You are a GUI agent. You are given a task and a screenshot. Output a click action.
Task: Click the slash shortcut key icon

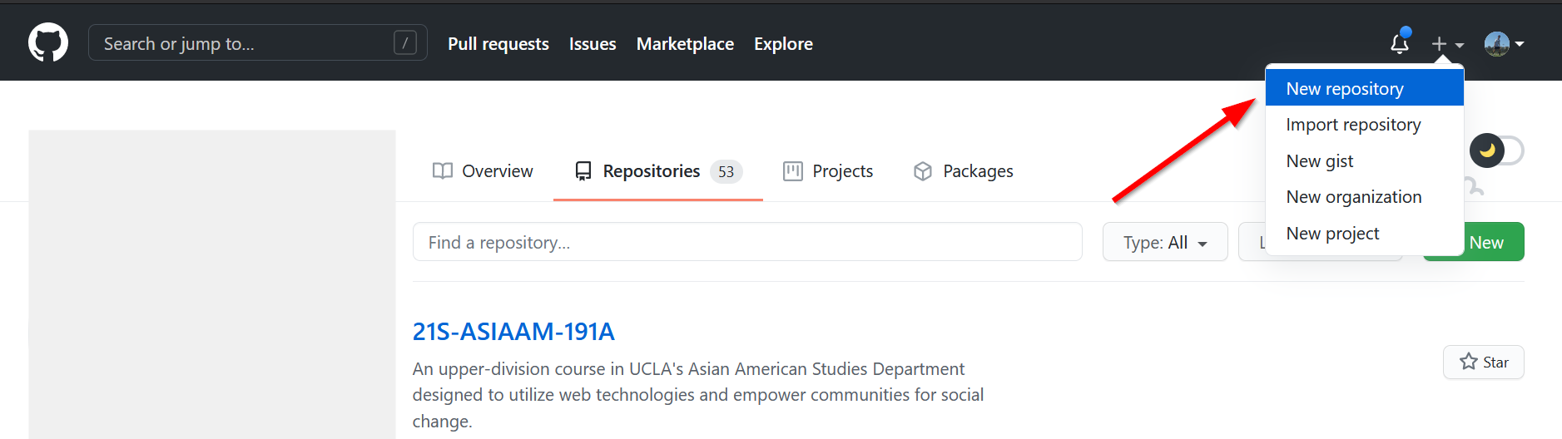pos(404,43)
